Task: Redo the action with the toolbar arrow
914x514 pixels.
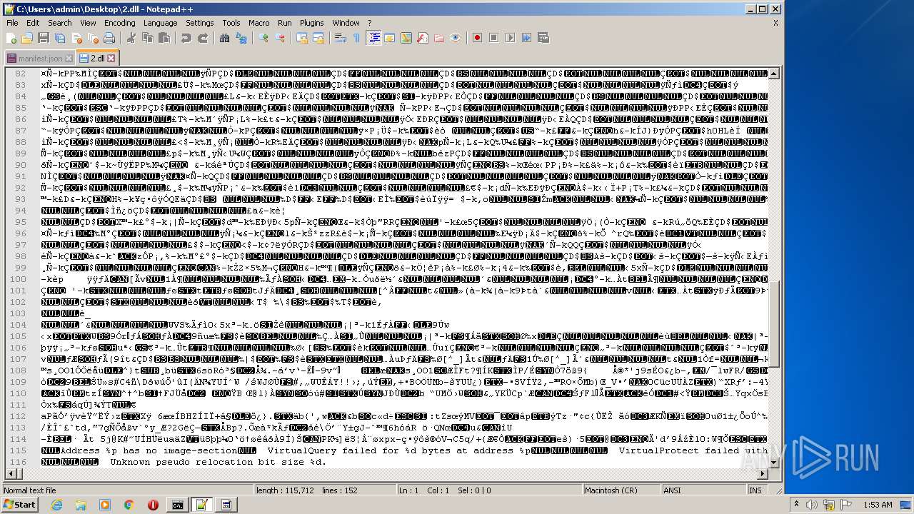Action: click(203, 38)
